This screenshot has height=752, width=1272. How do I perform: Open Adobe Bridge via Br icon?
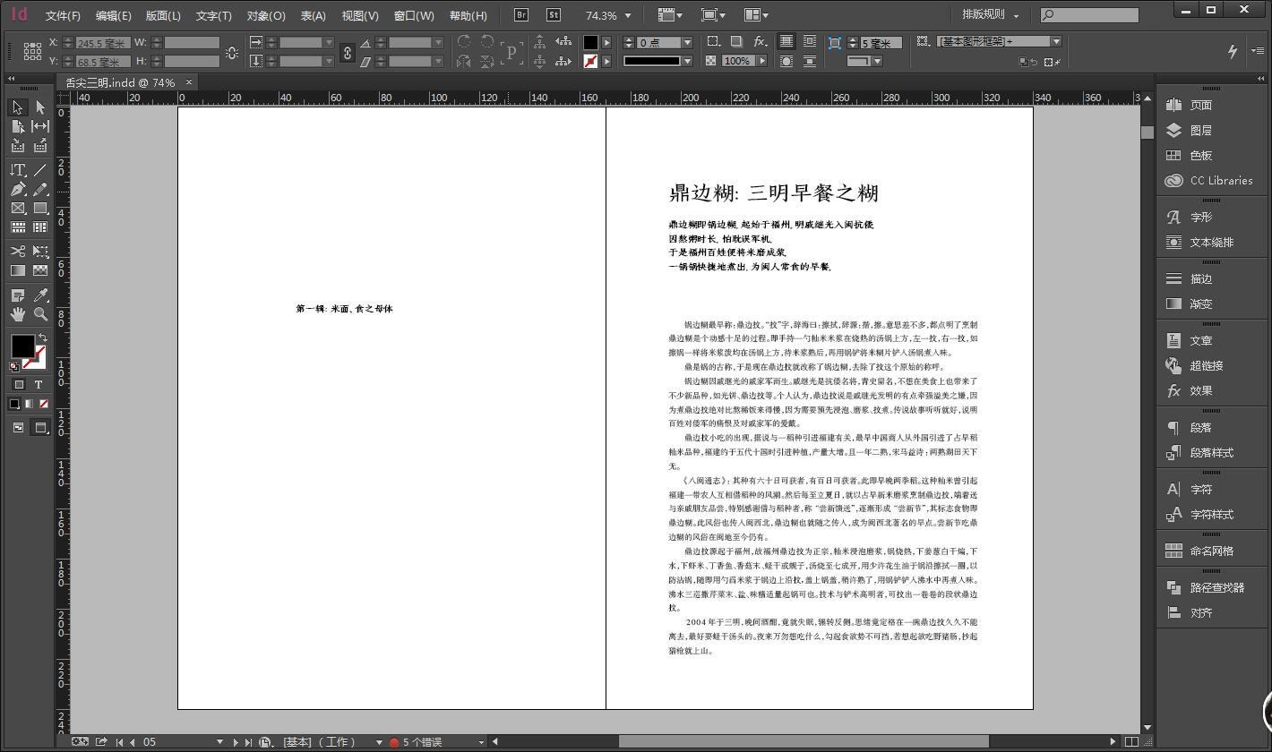coord(522,15)
